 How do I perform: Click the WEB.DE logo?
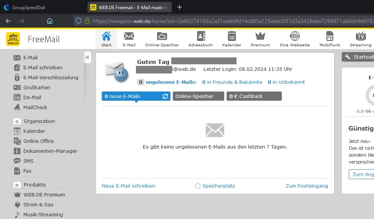coord(13,39)
